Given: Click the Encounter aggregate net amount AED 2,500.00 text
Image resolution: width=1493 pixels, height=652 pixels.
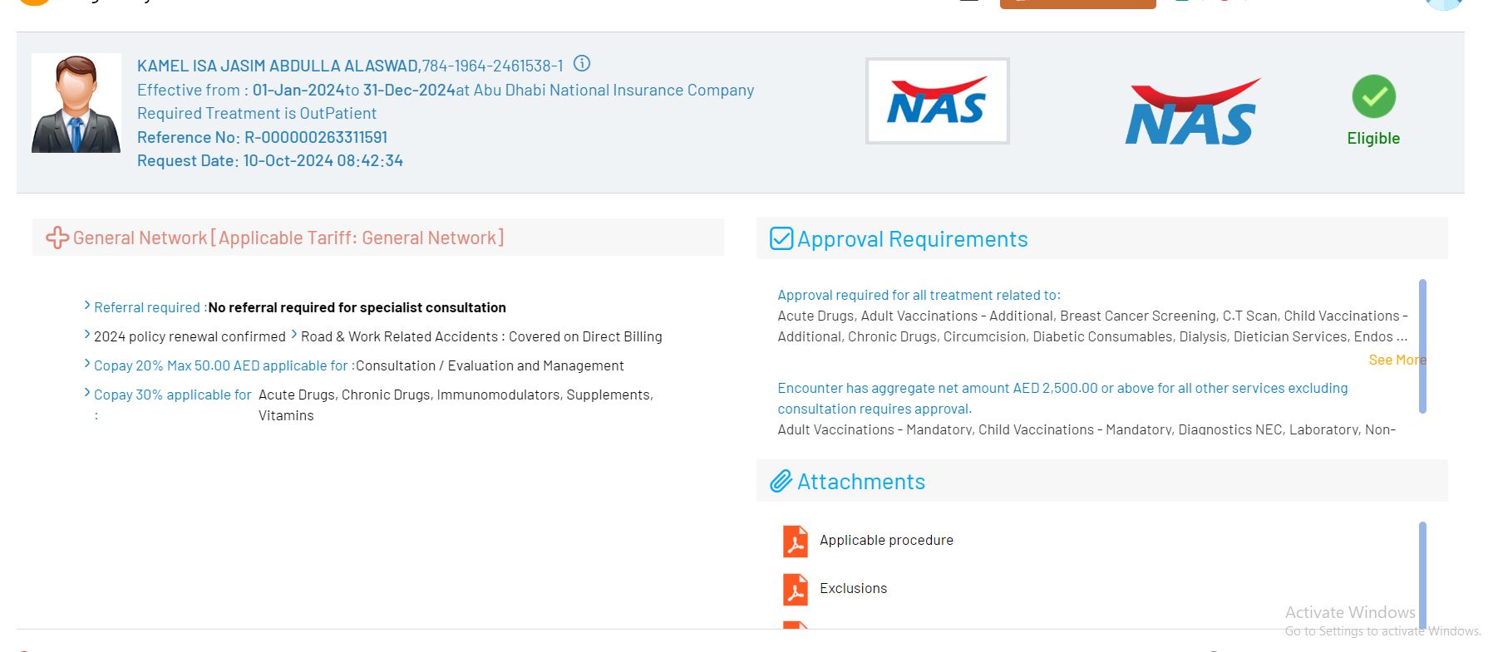Looking at the screenshot, I should (x=1062, y=398).
